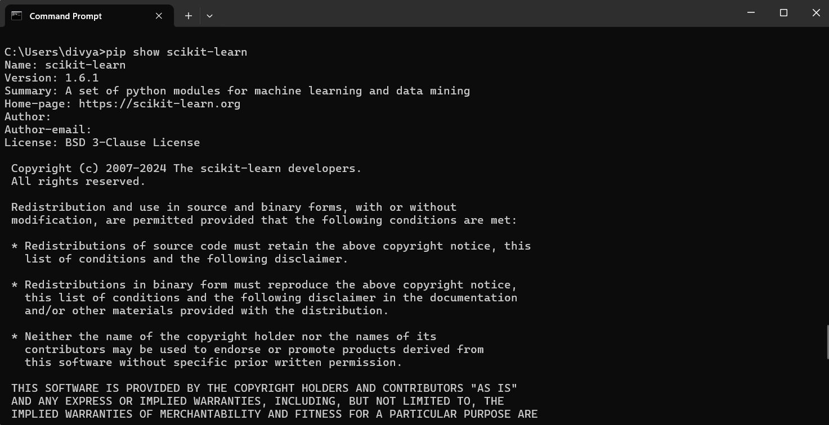Viewport: 829px width, 425px height.
Task: Select the Command Prompt tab title
Action: tap(66, 16)
